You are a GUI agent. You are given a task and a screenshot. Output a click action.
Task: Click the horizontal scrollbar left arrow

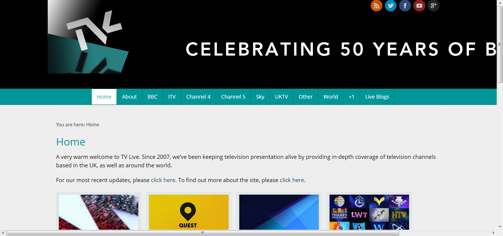(x=3, y=233)
